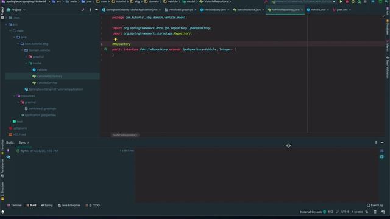Open the Project panel options menu icon
The width and height of the screenshot is (390, 219).
click(90, 10)
